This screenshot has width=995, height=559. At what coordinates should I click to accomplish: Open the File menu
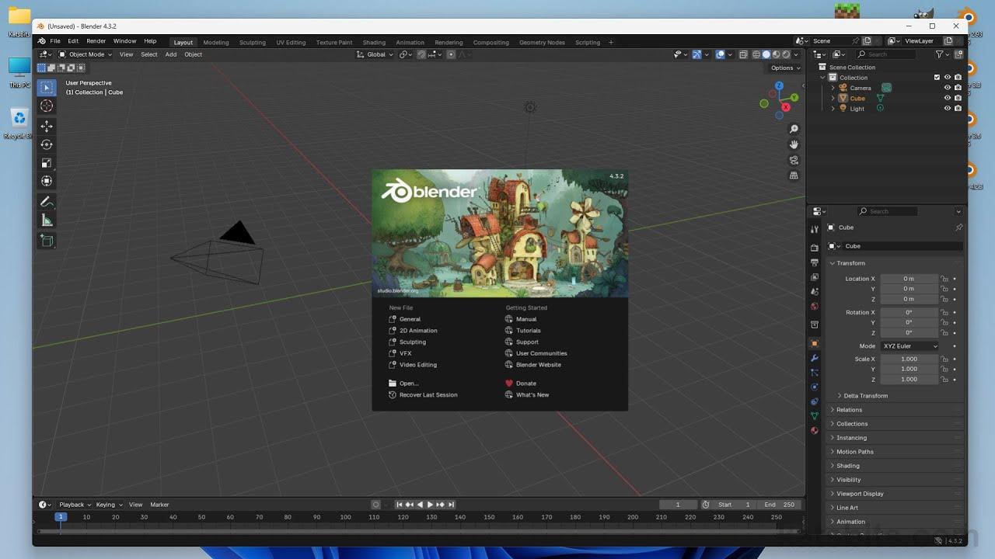pos(55,41)
